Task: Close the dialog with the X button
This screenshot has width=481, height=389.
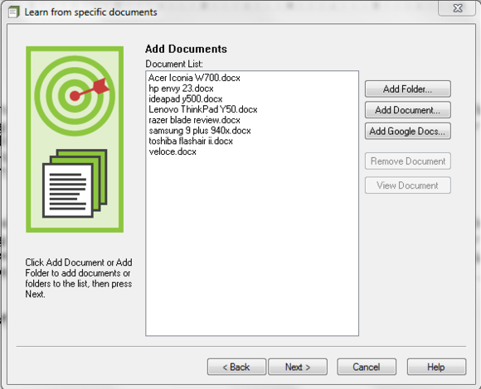Action: [458, 8]
